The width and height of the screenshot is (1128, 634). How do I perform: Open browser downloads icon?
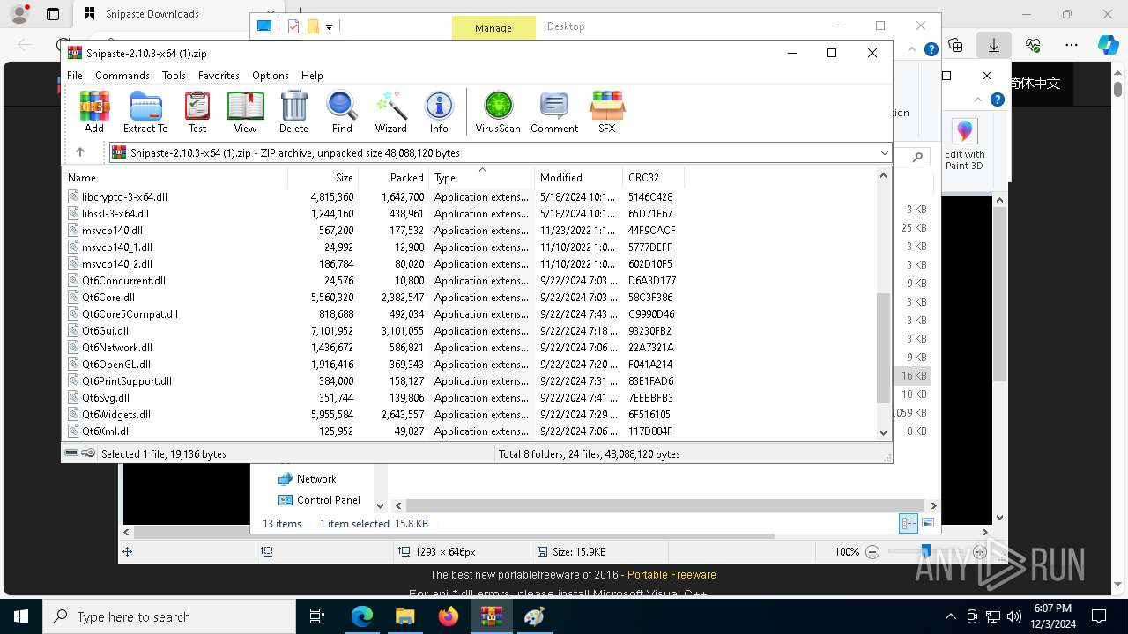click(994, 45)
